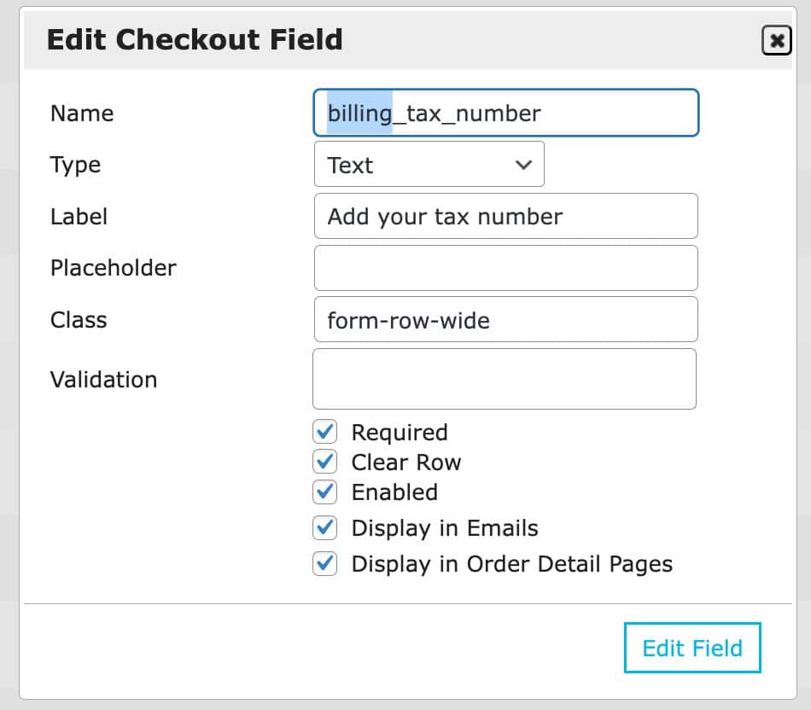The width and height of the screenshot is (811, 710).
Task: Click the Name field containing billing_tax_number
Action: pyautogui.click(x=505, y=113)
